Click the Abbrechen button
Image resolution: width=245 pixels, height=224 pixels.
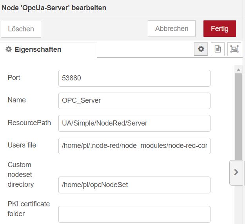click(172, 29)
